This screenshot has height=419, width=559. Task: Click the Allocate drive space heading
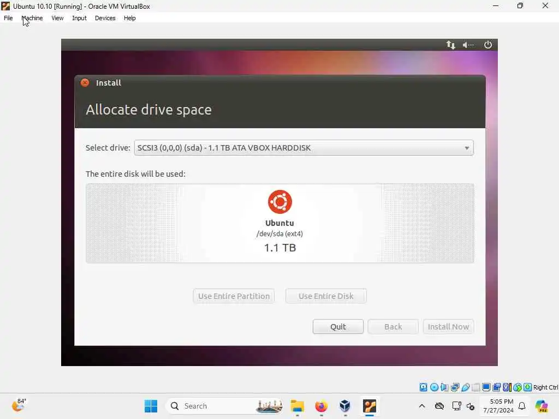148,110
